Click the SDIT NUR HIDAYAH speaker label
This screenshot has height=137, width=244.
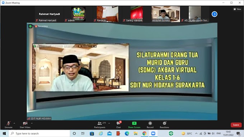[39, 118]
